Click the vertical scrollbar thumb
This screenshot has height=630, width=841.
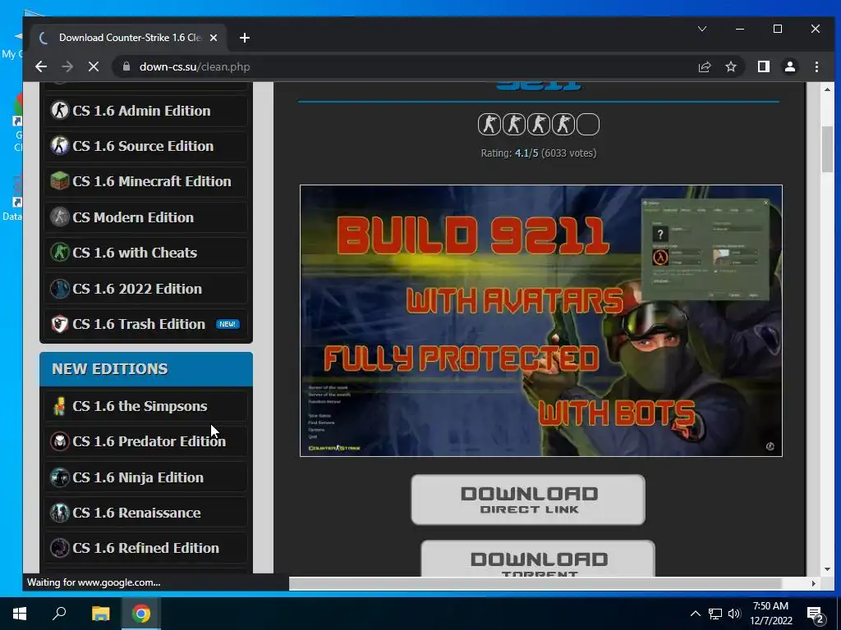827,149
